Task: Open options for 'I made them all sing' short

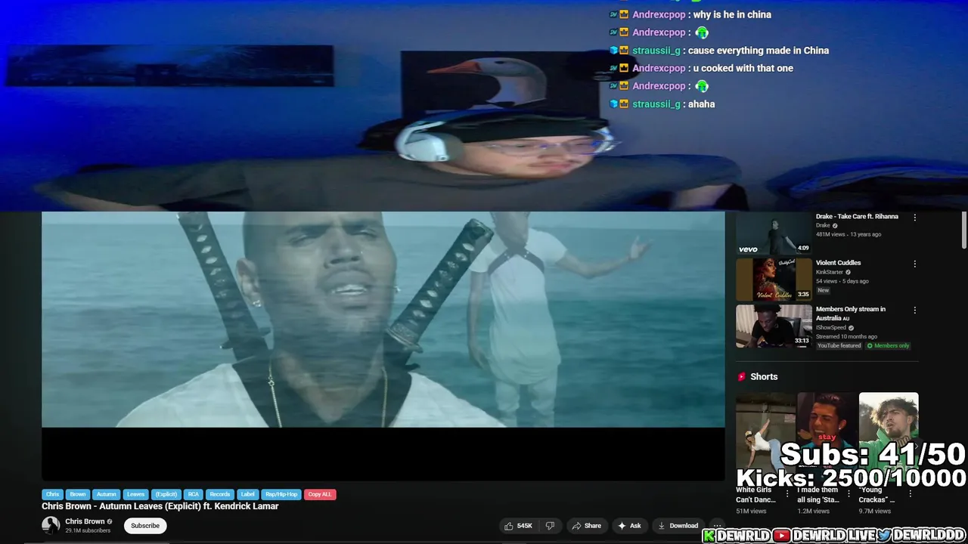Action: [x=849, y=494]
